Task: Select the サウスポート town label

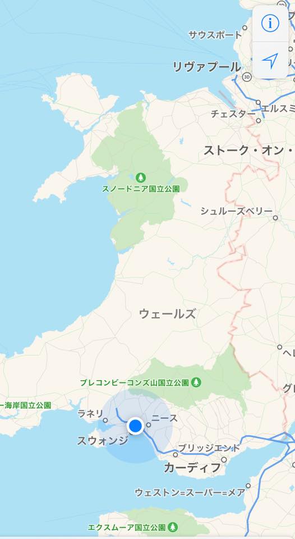Action: 215,35
